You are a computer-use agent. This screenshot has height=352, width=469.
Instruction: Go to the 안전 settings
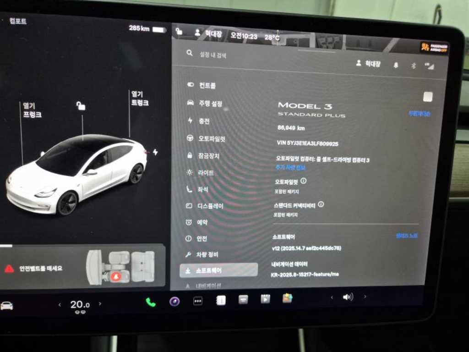click(x=196, y=238)
